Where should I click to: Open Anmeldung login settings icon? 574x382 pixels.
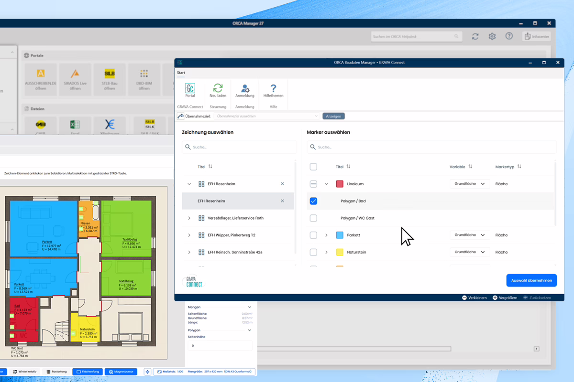245,89
